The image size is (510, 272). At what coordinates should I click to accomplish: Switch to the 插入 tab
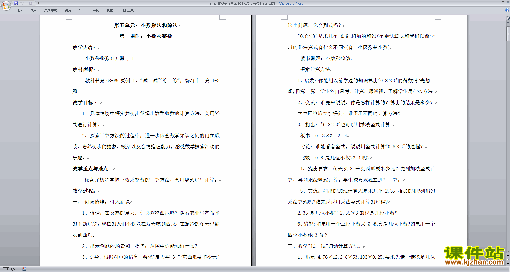click(33, 10)
